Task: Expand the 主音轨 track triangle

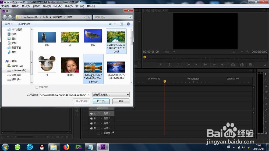Action: (x=101, y=133)
